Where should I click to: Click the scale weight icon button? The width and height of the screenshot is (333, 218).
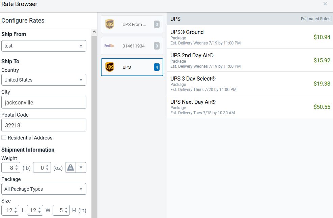click(70, 168)
